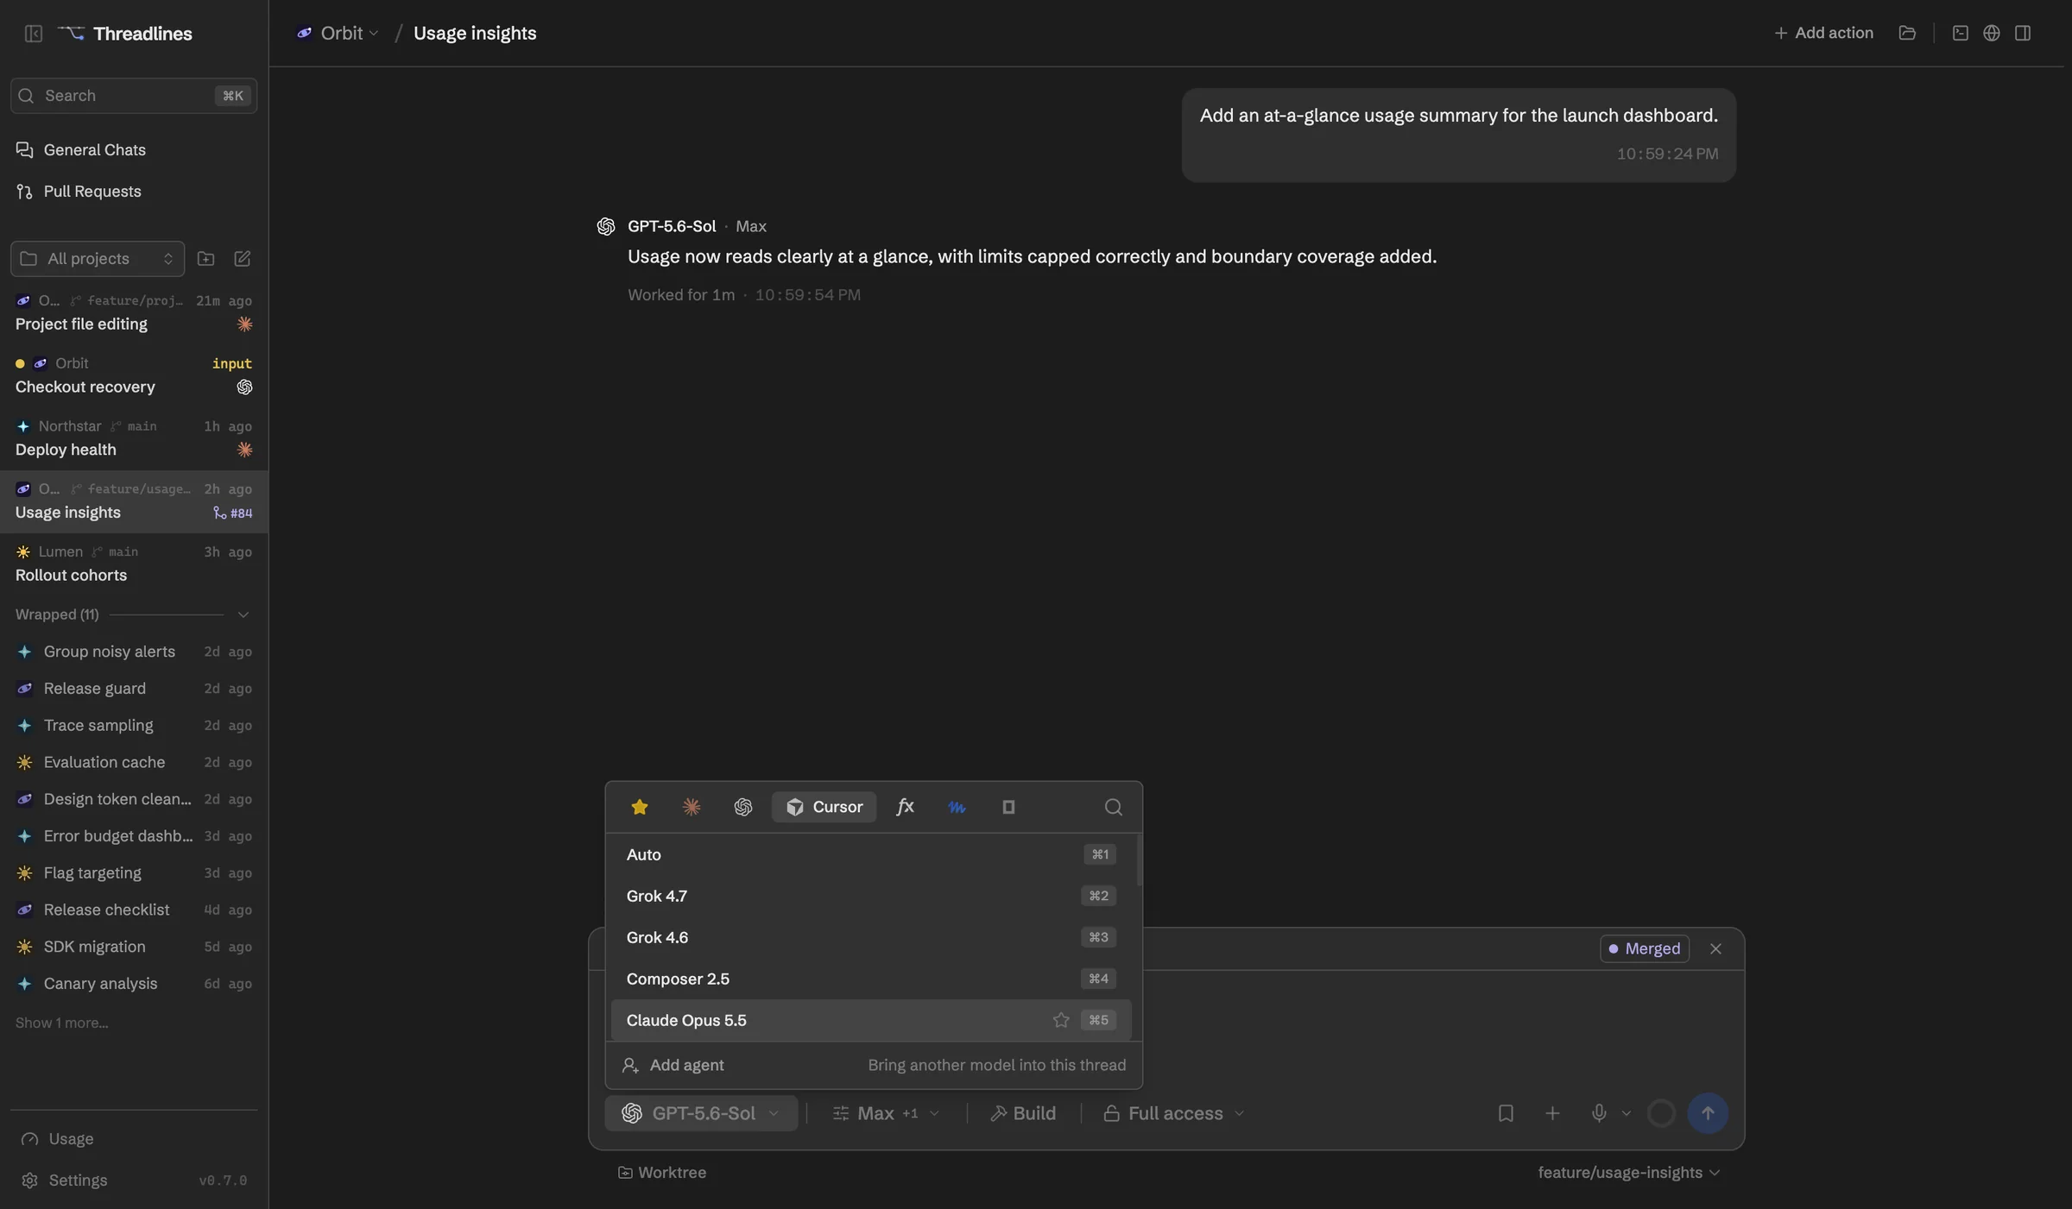This screenshot has height=1209, width=2072.
Task: Open the new project folder icon
Action: click(x=205, y=259)
